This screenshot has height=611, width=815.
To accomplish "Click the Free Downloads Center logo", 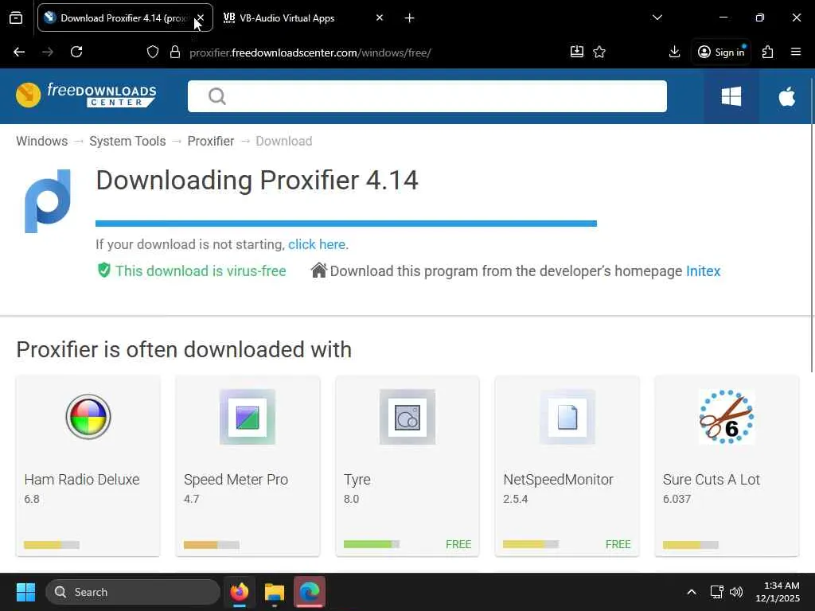I will [86, 95].
